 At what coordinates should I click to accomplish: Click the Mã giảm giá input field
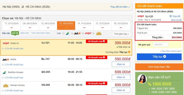tap(161, 45)
